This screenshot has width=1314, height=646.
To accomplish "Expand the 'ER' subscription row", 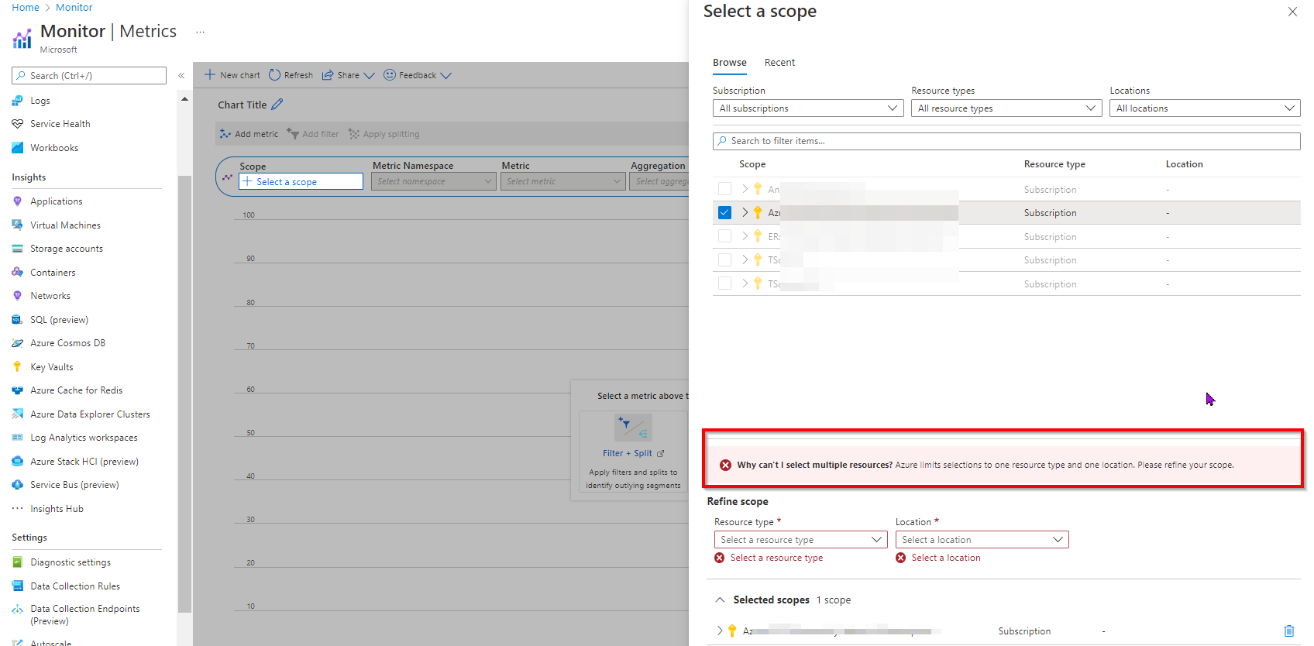I will coord(745,236).
